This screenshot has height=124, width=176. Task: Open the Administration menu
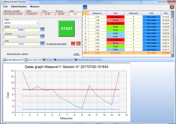pyautogui.click(x=19, y=7)
